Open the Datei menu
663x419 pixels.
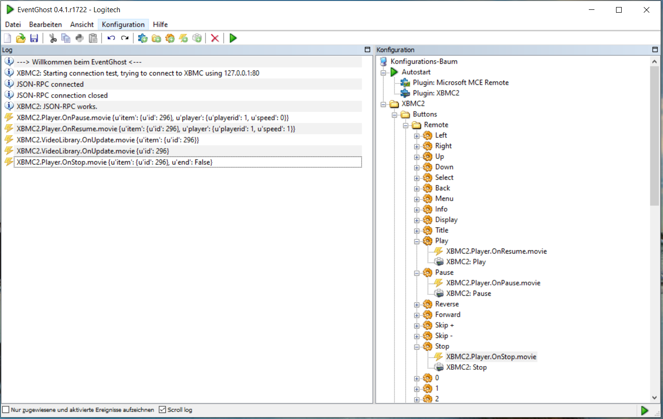(x=13, y=24)
